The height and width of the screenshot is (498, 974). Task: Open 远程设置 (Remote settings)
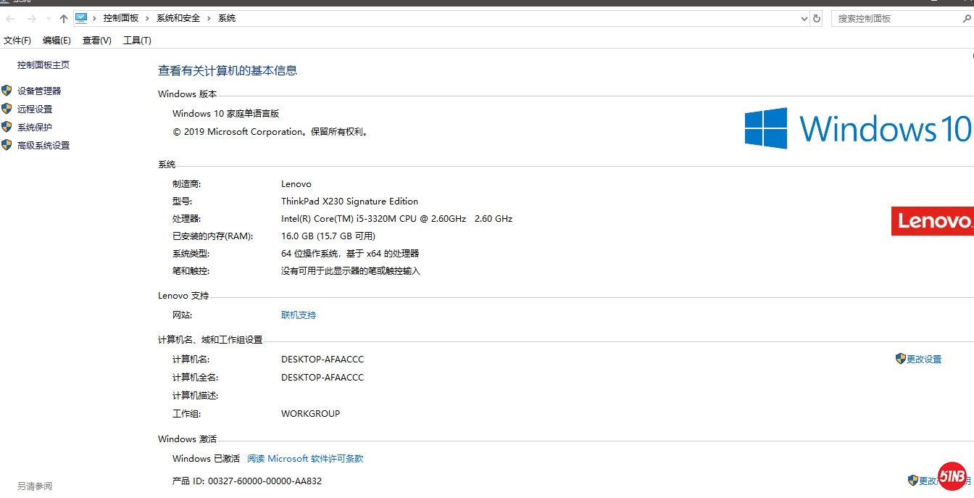pos(35,109)
